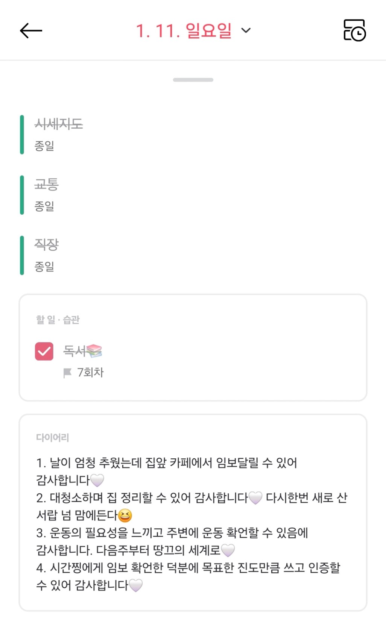This screenshot has height=623, width=386.
Task: Uncheck the 독서 habit checkbox
Action: click(x=44, y=351)
